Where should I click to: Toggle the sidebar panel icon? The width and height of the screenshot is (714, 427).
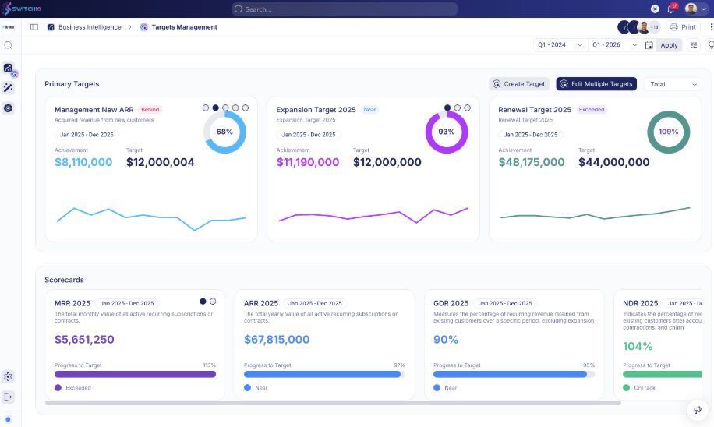34,27
